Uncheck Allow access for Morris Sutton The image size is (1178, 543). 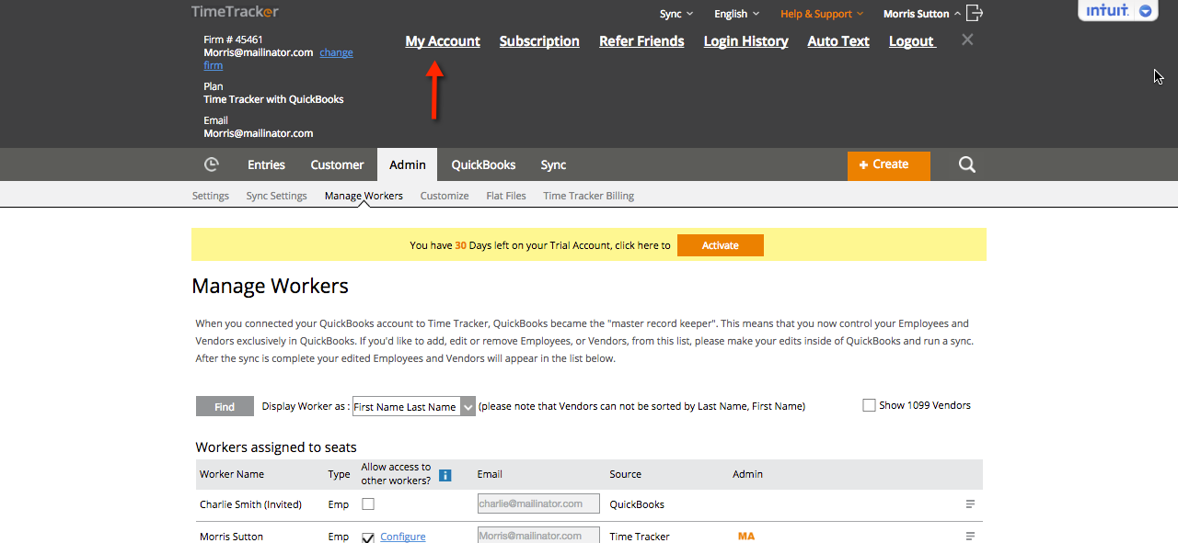coord(368,537)
